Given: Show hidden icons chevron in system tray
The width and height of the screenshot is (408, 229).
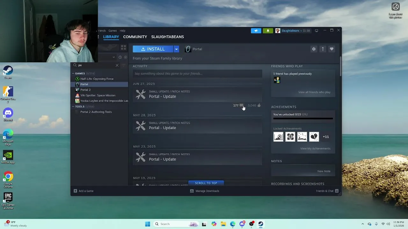Looking at the screenshot, I should pyautogui.click(x=362, y=224).
